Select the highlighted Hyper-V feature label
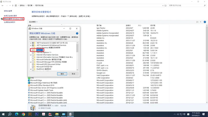This screenshot has height=117, width=208. (x=40, y=50)
